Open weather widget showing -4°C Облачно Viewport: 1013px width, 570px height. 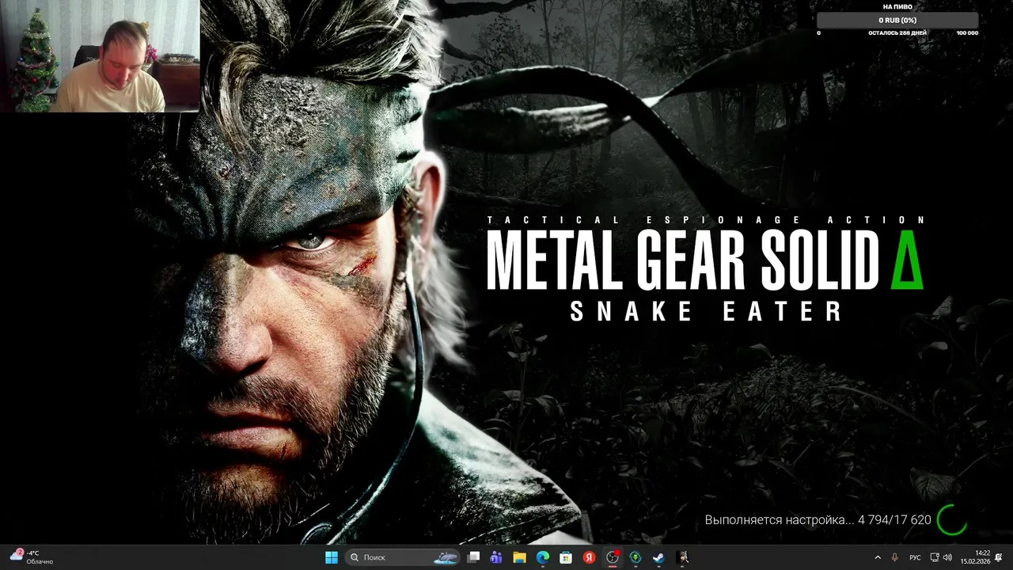32,557
